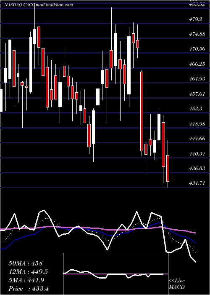Click the 470.56 price axis label
Image resolution: width=210 pixels, height=295 pixels.
[x=197, y=49]
